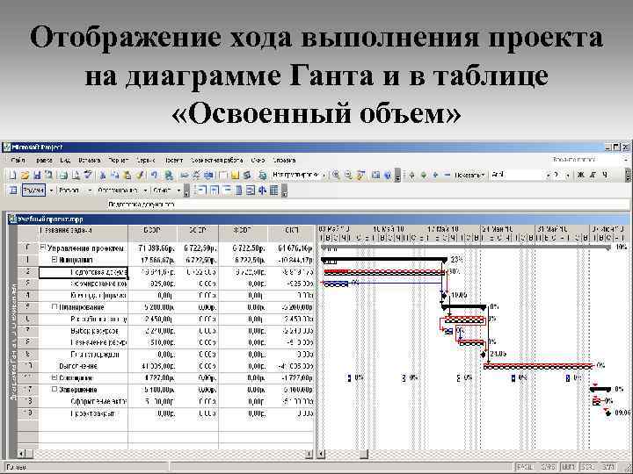Activate the Format Painter brush

[x=140, y=175]
